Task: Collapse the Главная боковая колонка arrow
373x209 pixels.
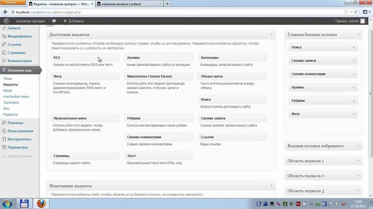Action: [358, 34]
